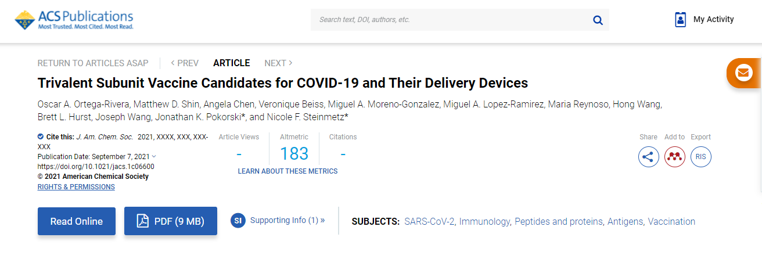The width and height of the screenshot is (762, 259).
Task: Open Supporting Info (1) link
Action: click(x=287, y=221)
